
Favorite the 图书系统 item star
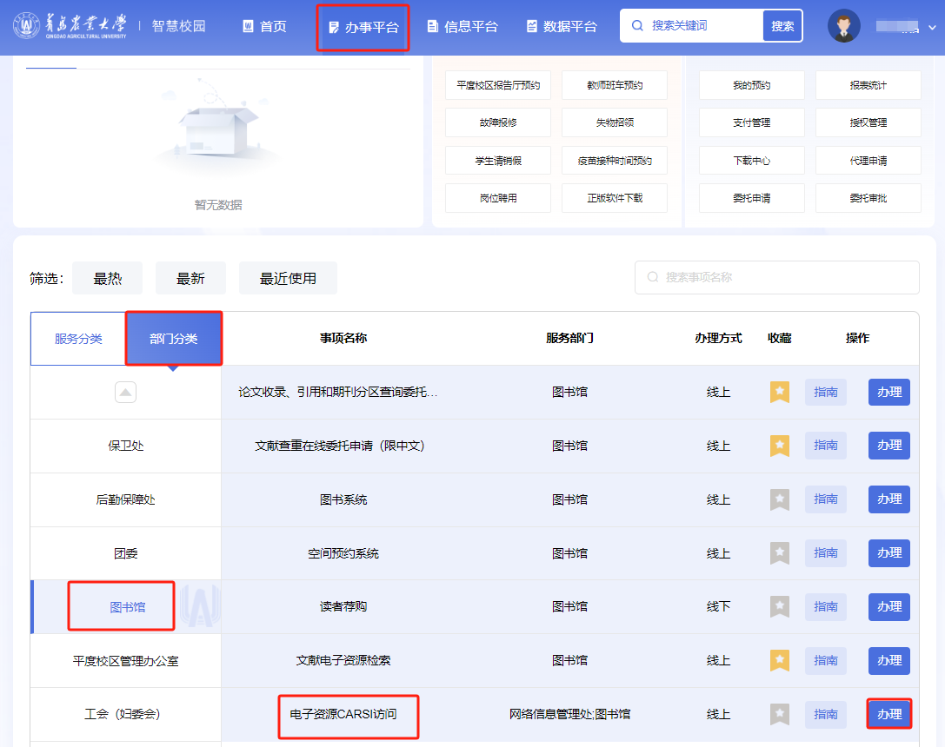pos(780,499)
